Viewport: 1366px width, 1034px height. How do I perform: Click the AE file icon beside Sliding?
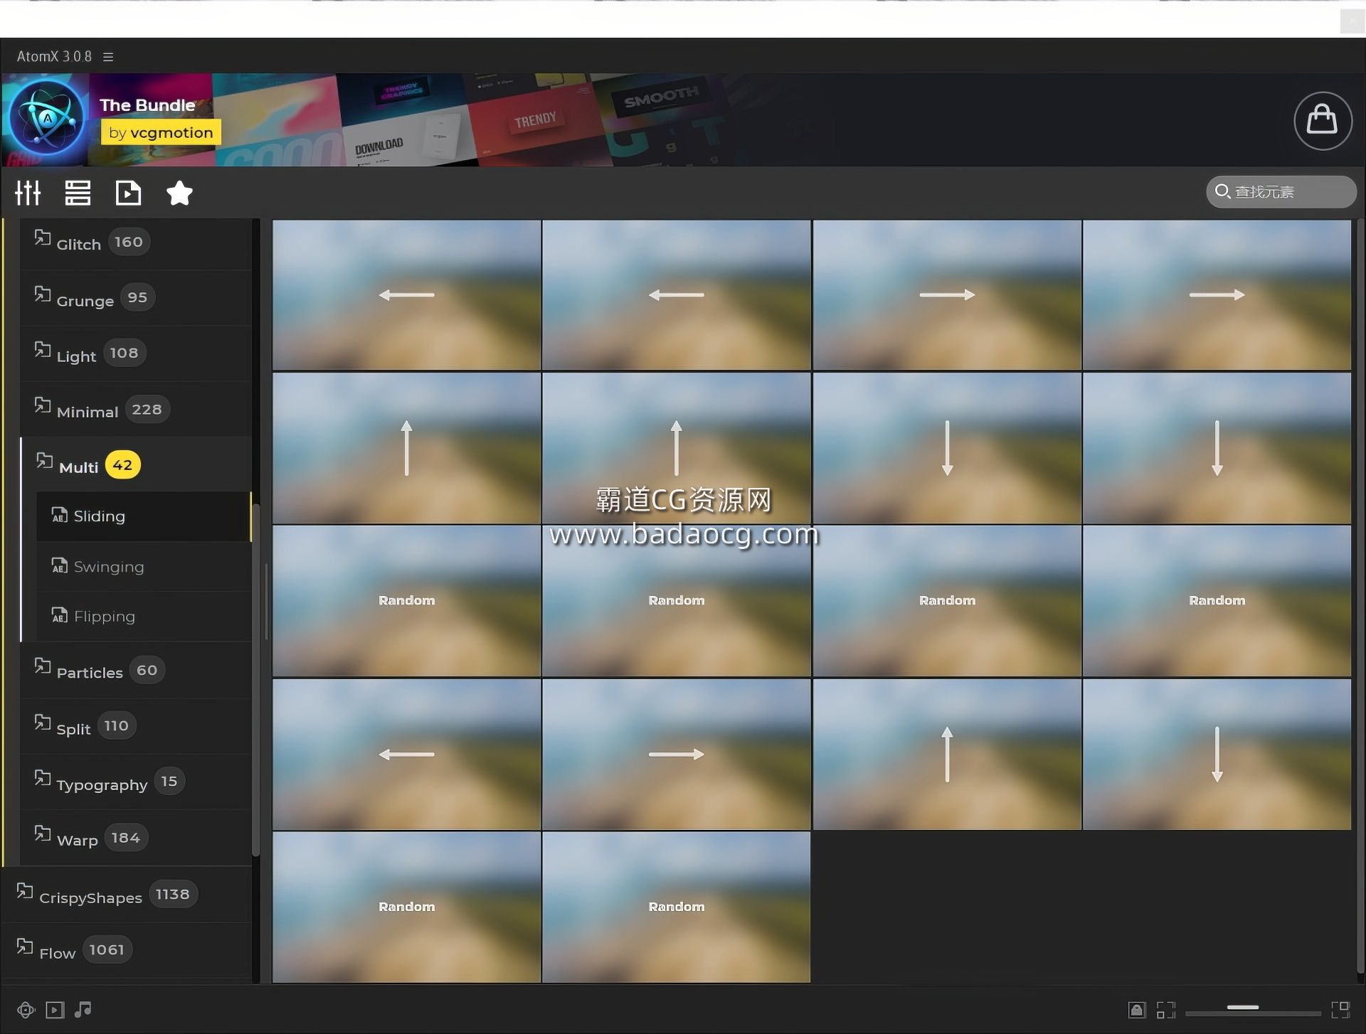coord(60,515)
